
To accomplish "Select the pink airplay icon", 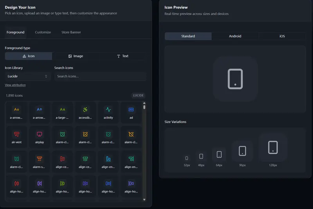I will (x=40, y=137).
